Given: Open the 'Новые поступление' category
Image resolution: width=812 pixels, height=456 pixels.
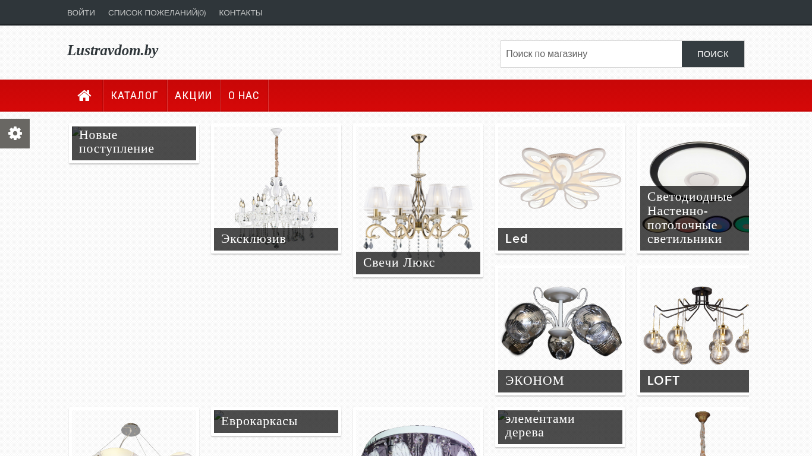Looking at the screenshot, I should click(134, 143).
